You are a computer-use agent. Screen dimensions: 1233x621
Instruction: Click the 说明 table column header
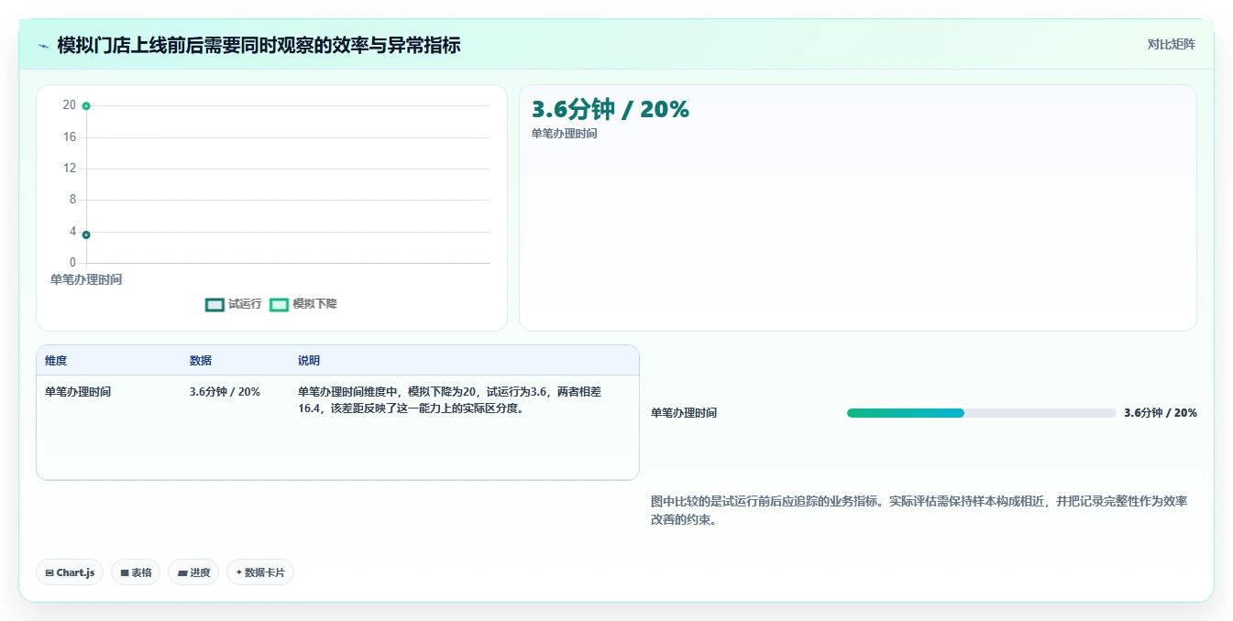[309, 361]
